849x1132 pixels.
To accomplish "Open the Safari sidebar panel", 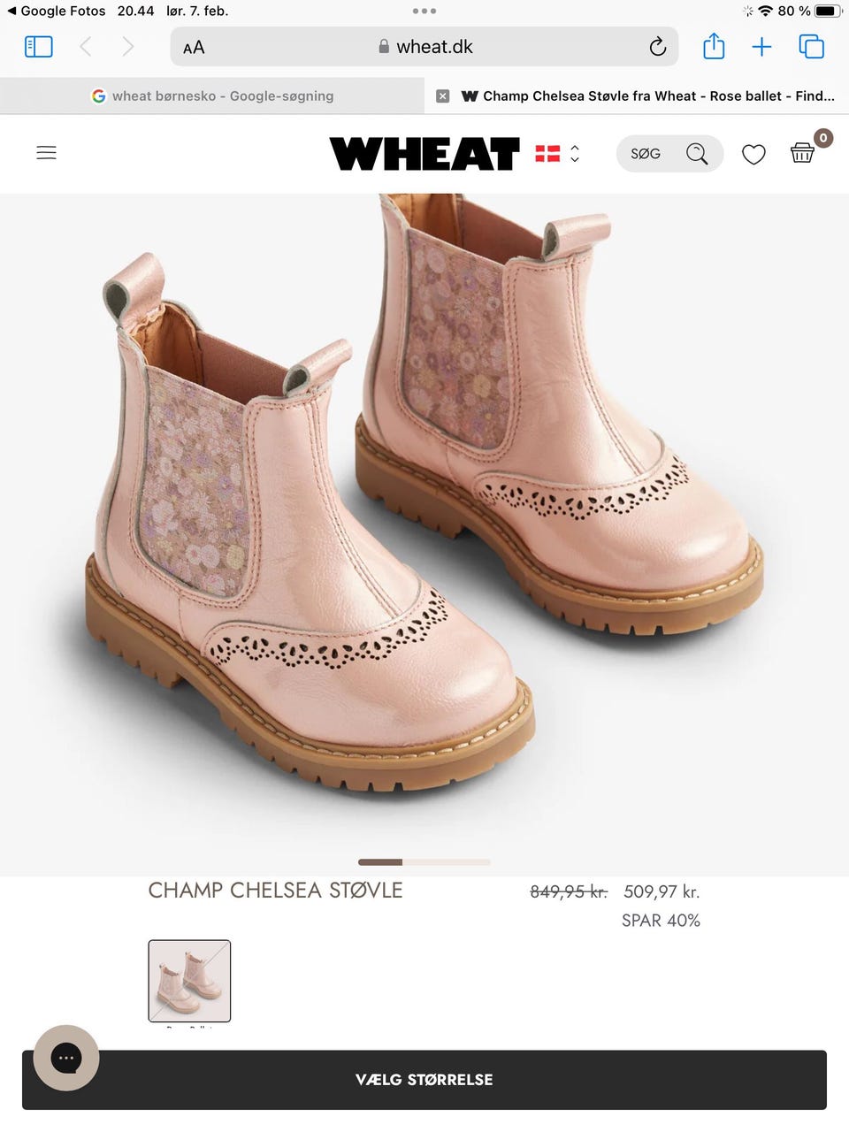I will (38, 47).
